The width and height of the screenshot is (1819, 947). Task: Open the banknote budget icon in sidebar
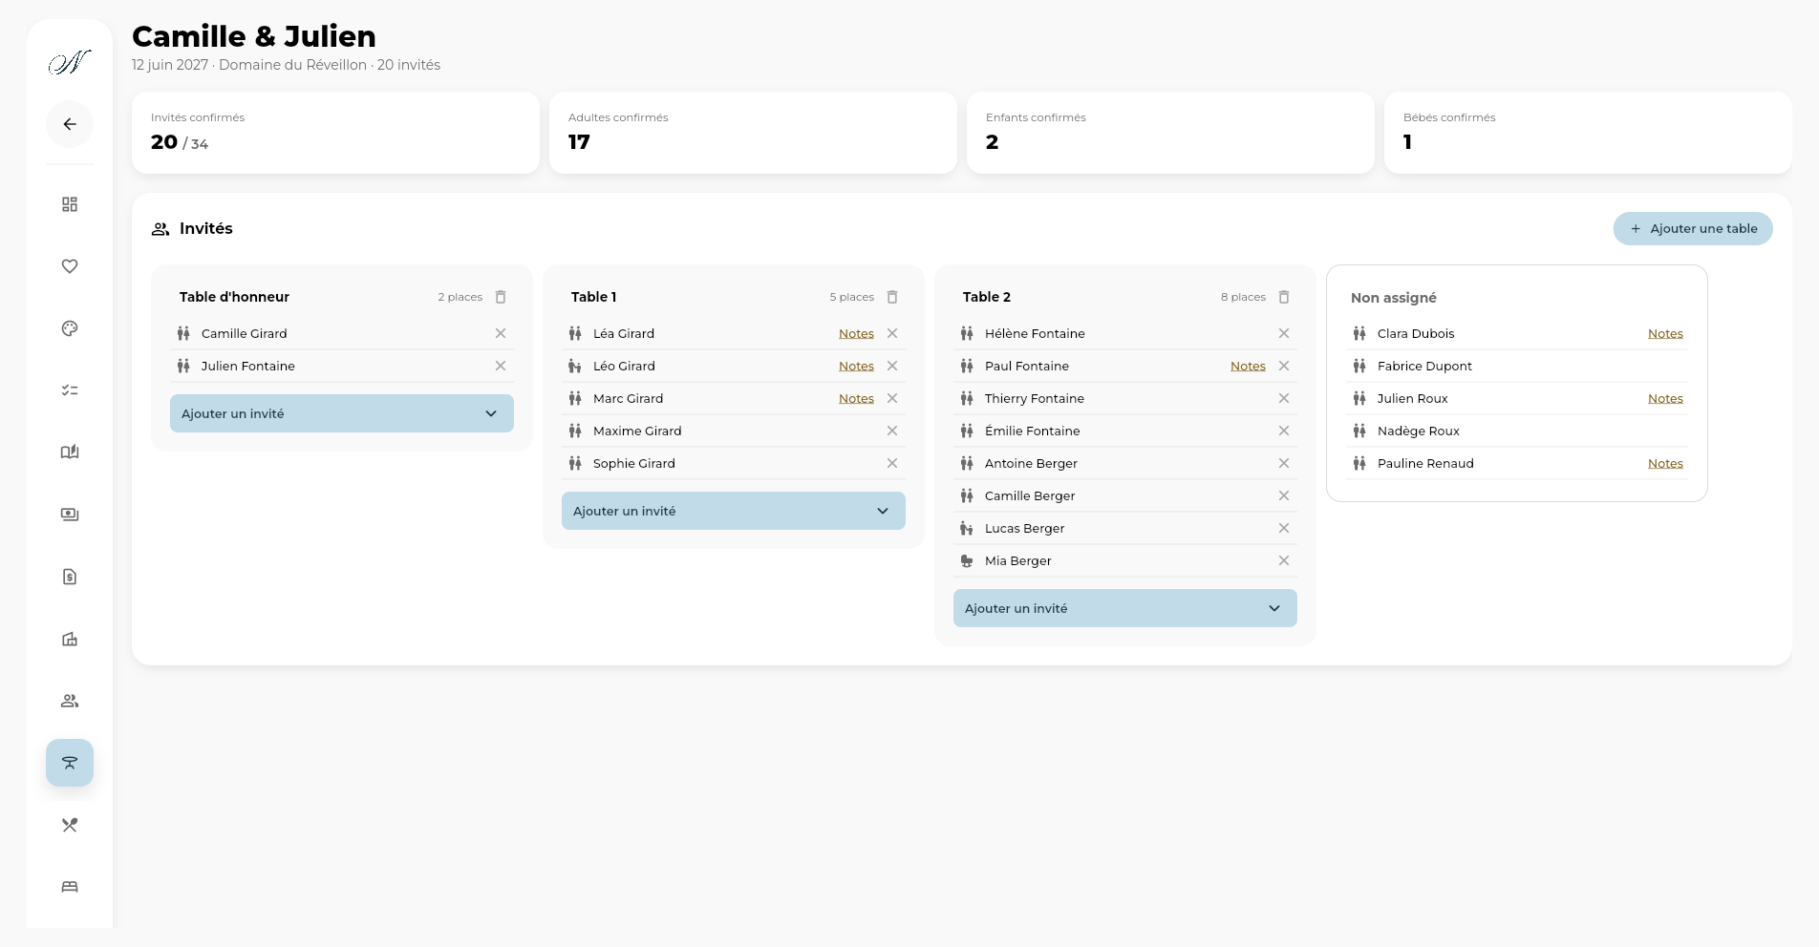click(70, 515)
